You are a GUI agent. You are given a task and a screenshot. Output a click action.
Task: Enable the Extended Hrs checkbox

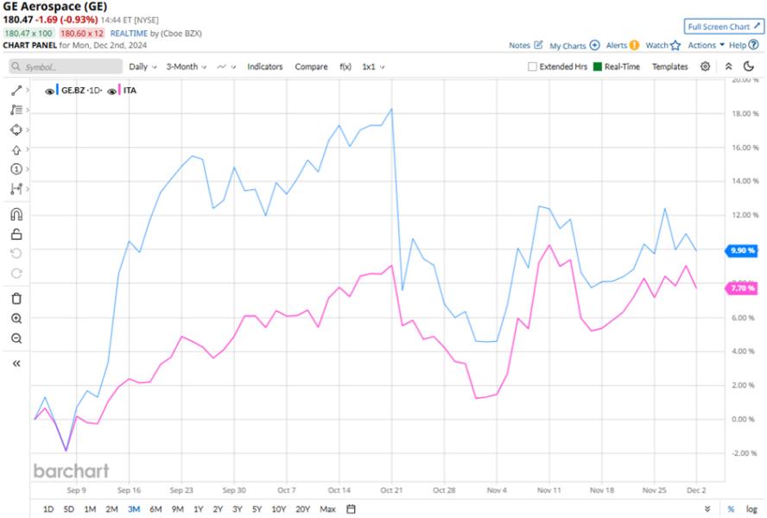[532, 66]
